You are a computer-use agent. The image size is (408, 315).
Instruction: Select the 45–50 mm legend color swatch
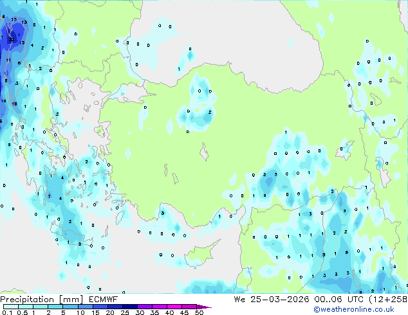pos(189,307)
